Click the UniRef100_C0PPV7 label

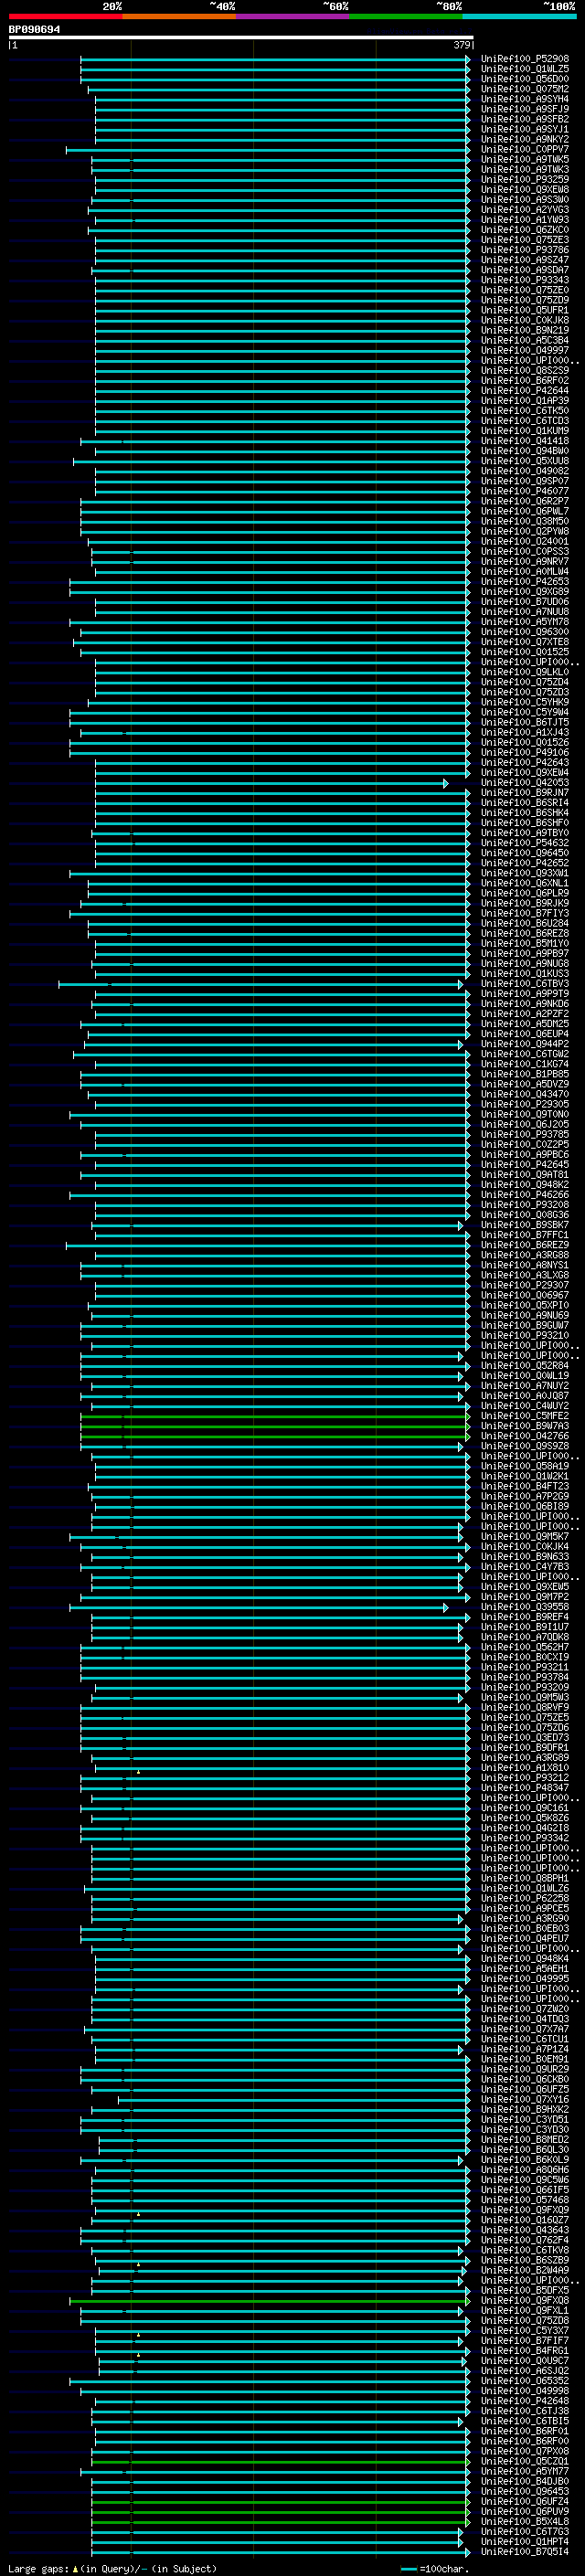[524, 150]
